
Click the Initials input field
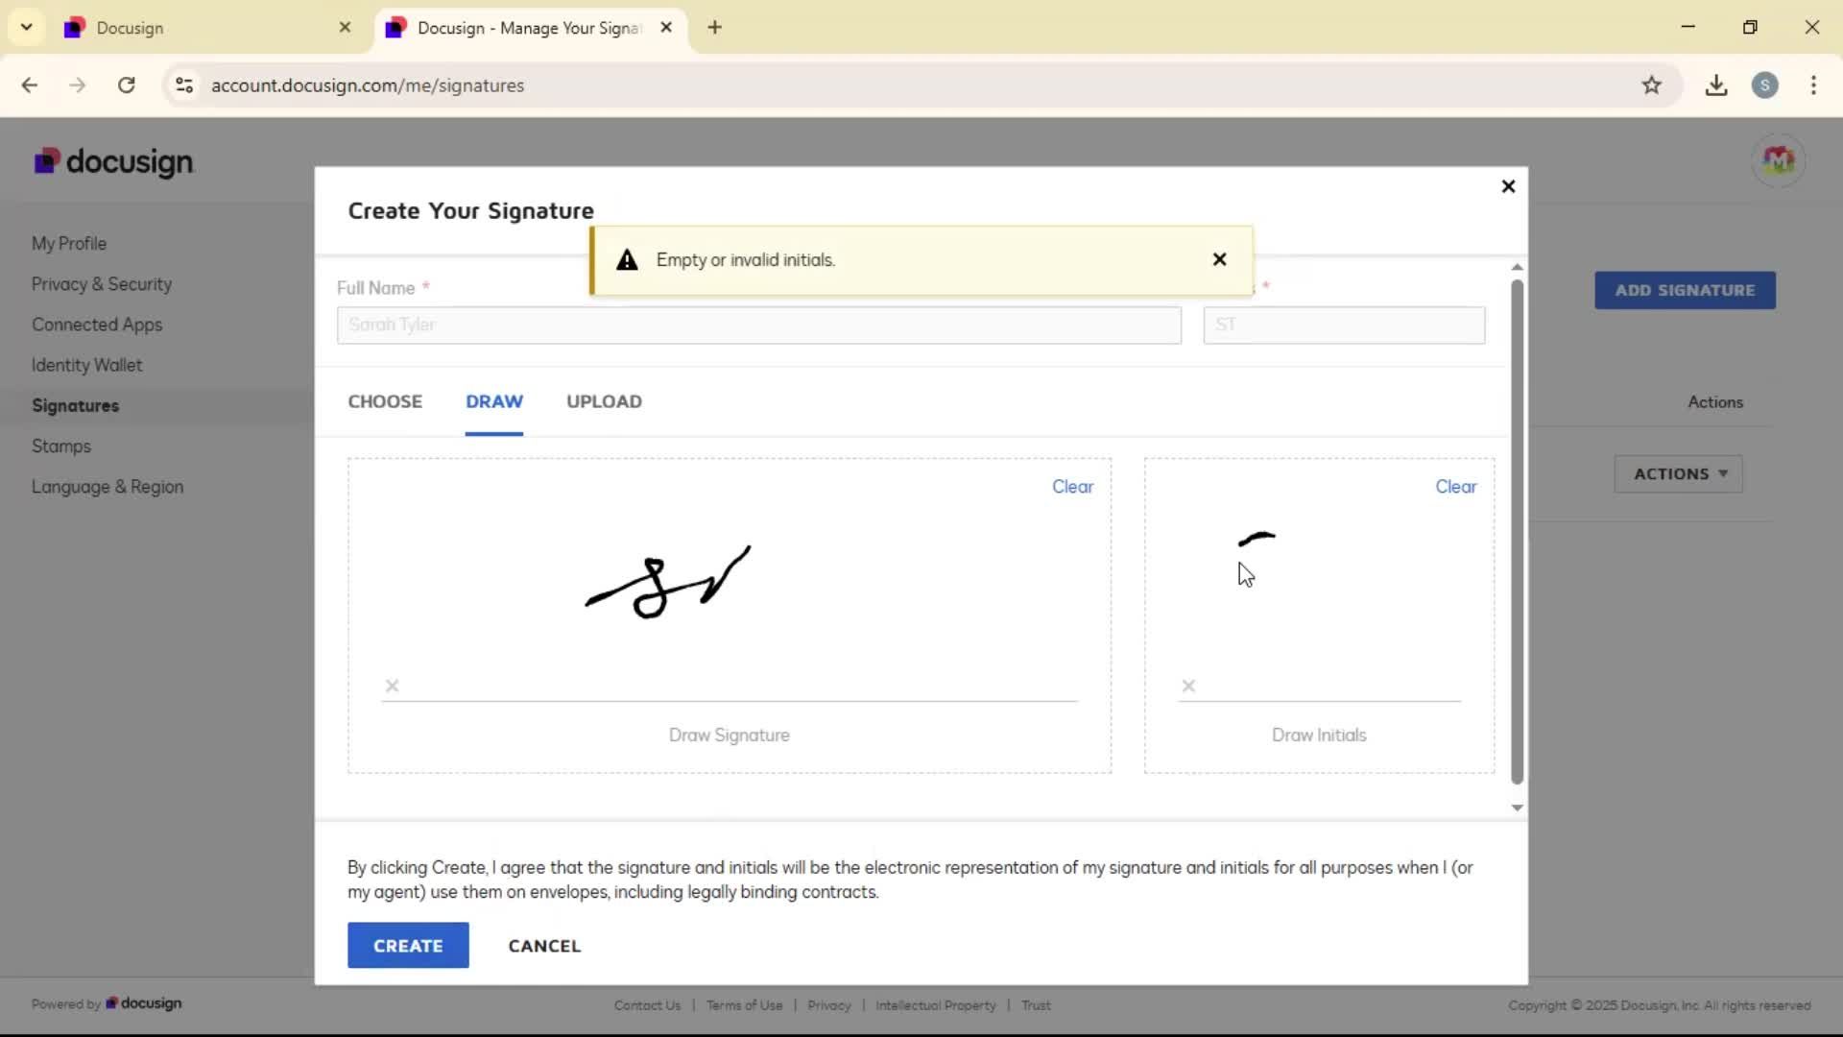coord(1344,326)
